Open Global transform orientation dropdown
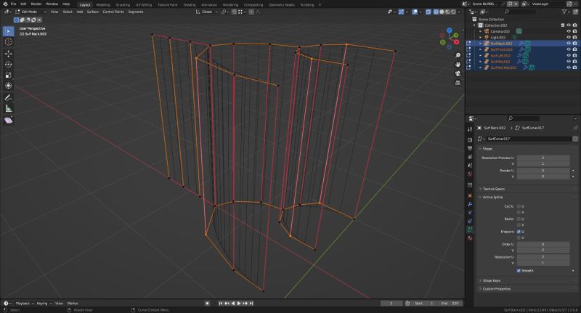 pos(206,12)
